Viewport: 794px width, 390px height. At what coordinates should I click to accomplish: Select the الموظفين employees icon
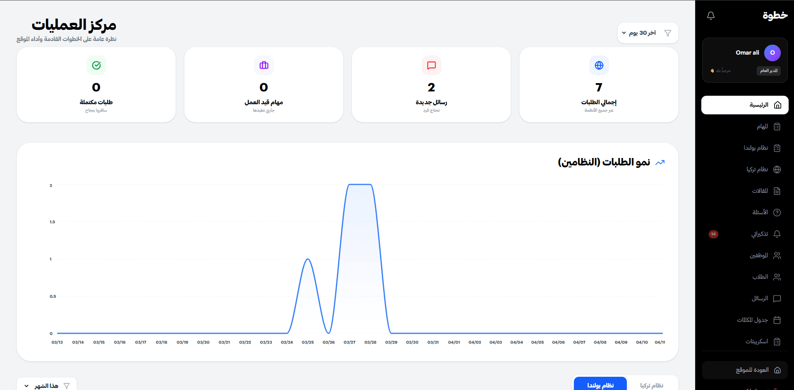point(777,255)
